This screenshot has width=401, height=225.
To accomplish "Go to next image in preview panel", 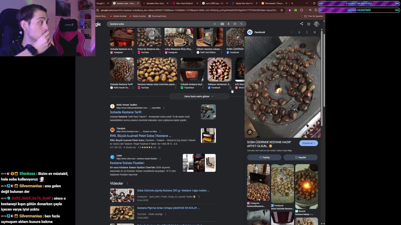I will coord(299,32).
